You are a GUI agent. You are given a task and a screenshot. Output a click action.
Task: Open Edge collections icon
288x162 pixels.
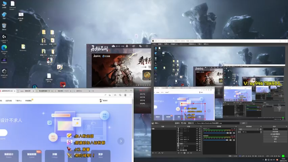[x=120, y=95]
